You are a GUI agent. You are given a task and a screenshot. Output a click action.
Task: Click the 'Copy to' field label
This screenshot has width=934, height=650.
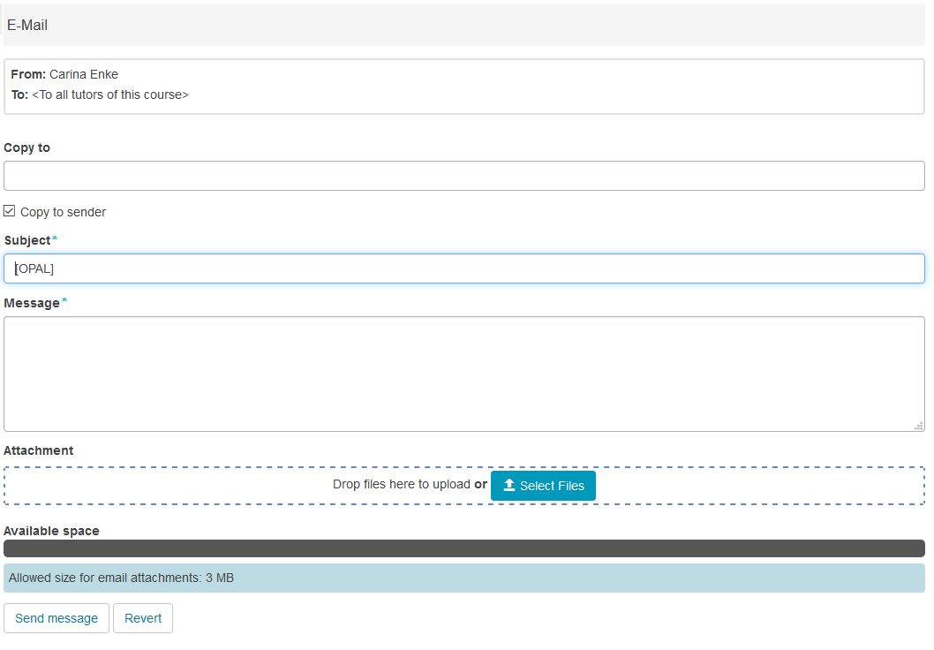tap(27, 147)
